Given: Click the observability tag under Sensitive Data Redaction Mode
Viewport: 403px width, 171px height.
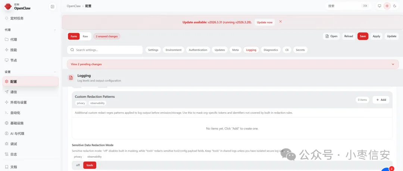Looking at the screenshot, I should pos(94,157).
